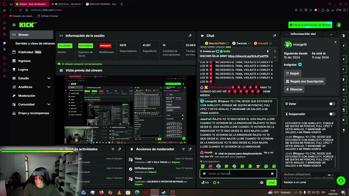349x196 pixels.
Task: Open the Kick hamburger menu
Action: (14, 25)
